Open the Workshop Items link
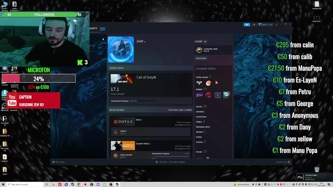 (203, 127)
